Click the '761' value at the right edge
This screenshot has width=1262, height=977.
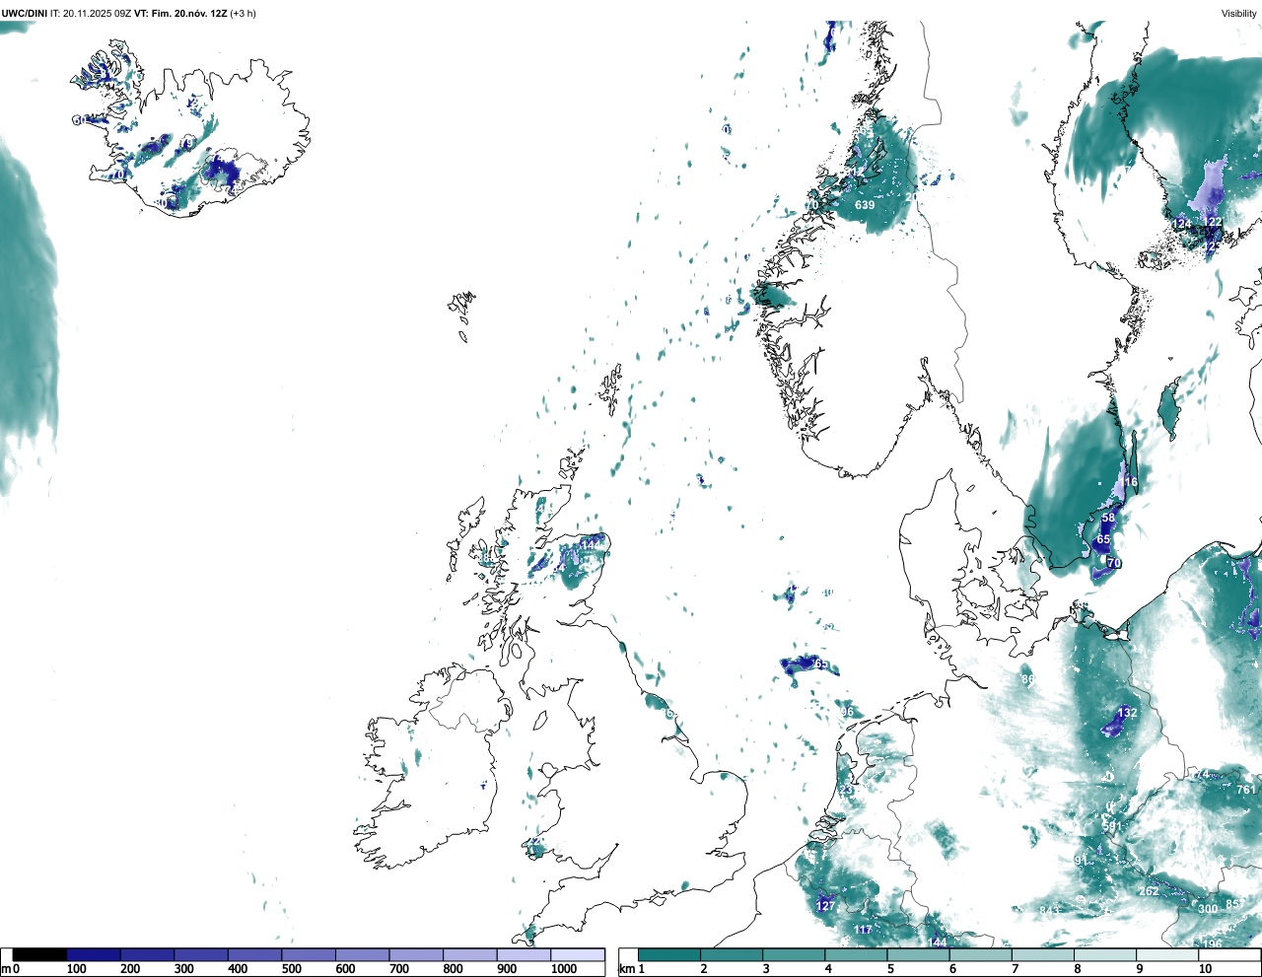point(1246,790)
